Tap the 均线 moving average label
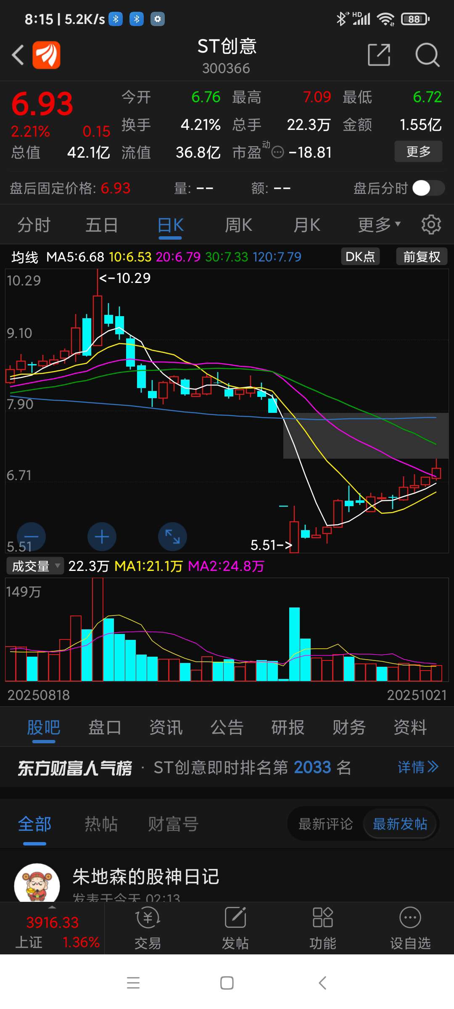This screenshot has width=454, height=1009. 25,257
